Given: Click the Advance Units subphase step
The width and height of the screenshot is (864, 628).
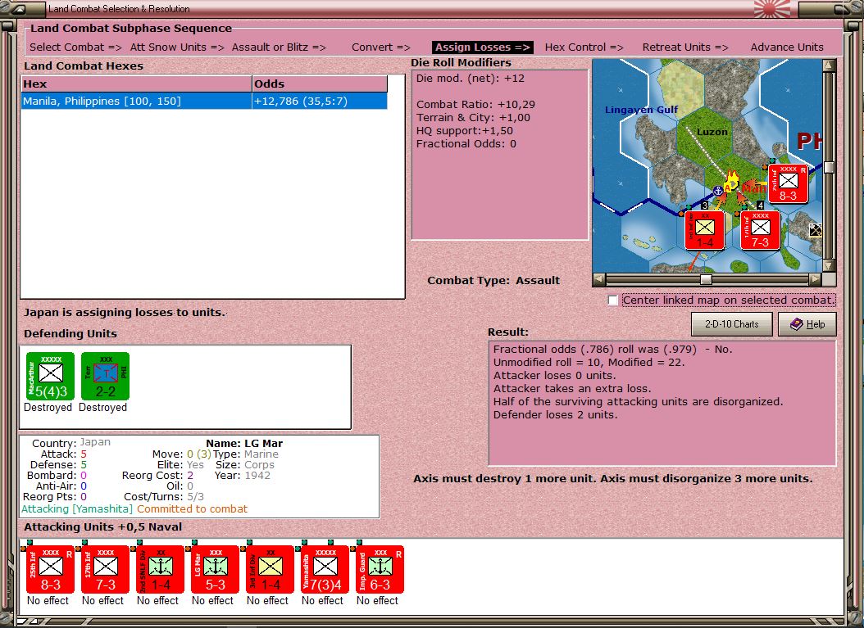Looking at the screenshot, I should click(x=787, y=47).
